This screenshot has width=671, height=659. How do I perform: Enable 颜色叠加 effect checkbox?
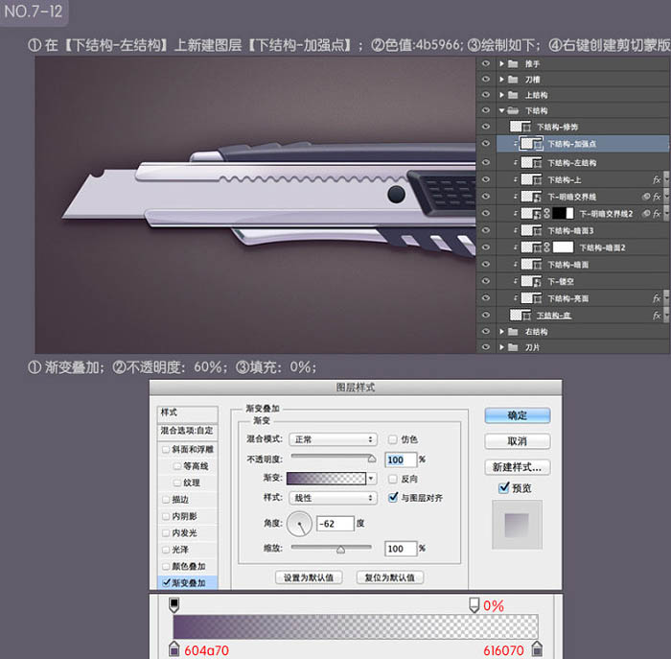coord(166,567)
